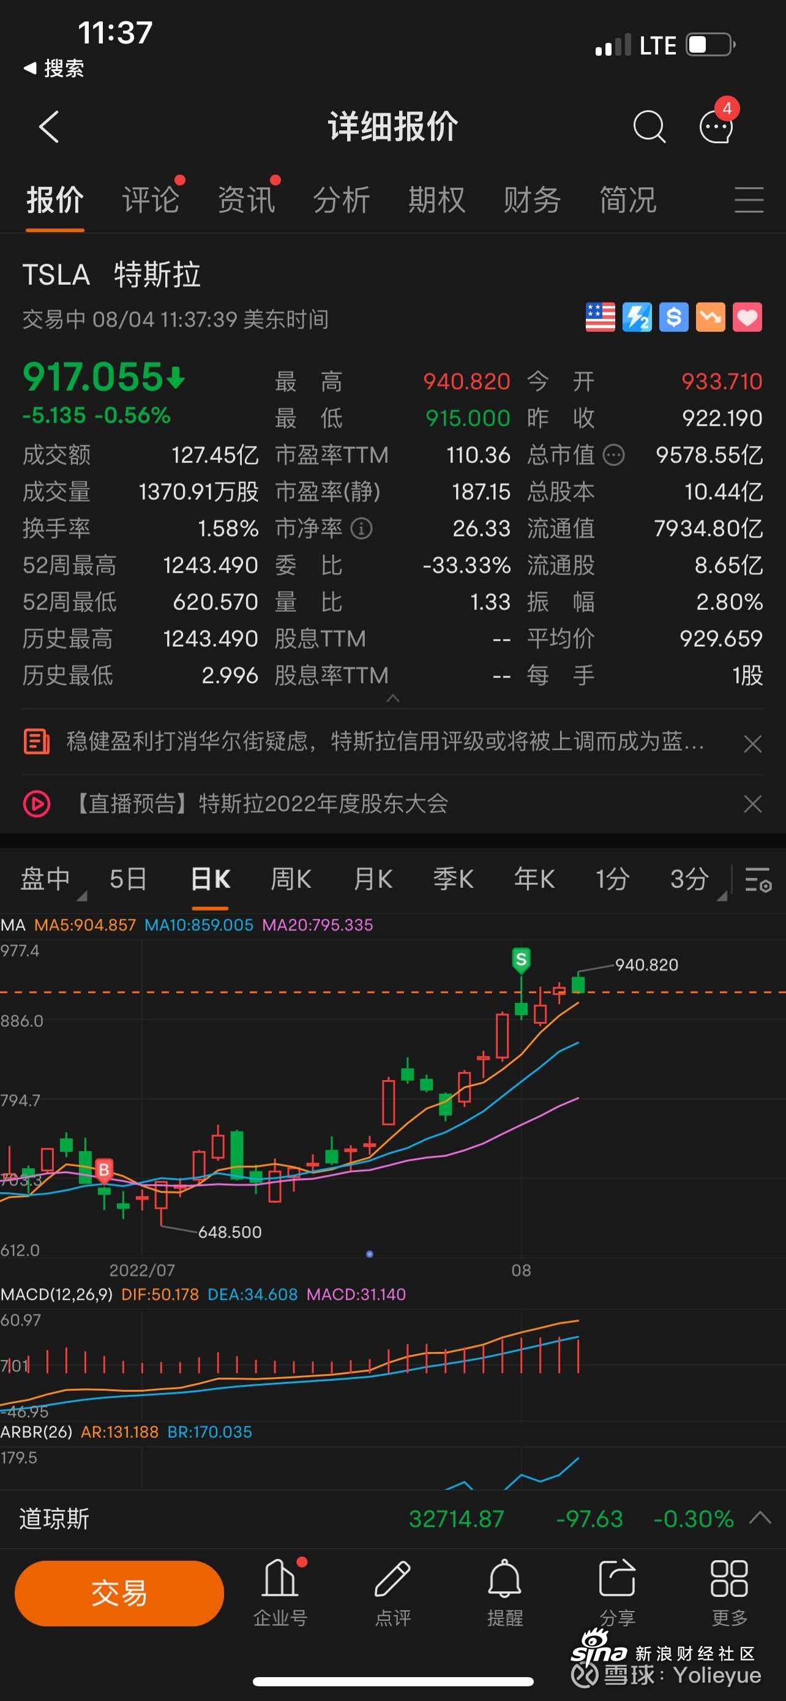Dismiss the 直播预告 banner

click(752, 805)
